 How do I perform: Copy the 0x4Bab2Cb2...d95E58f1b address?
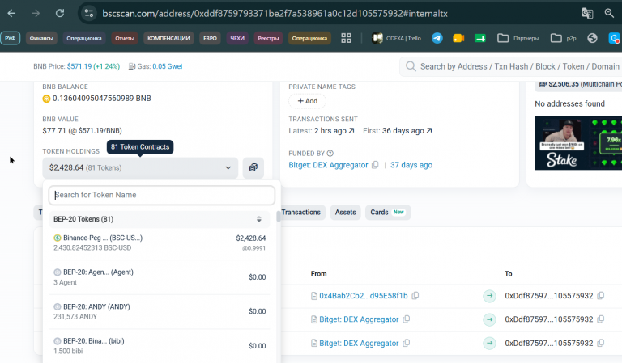click(x=415, y=296)
